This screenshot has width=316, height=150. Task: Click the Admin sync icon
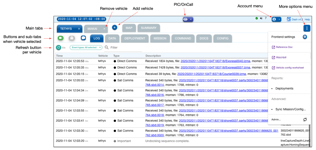305,119
